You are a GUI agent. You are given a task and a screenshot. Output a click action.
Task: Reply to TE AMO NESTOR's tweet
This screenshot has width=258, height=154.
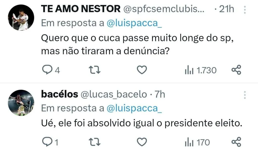pos(46,70)
